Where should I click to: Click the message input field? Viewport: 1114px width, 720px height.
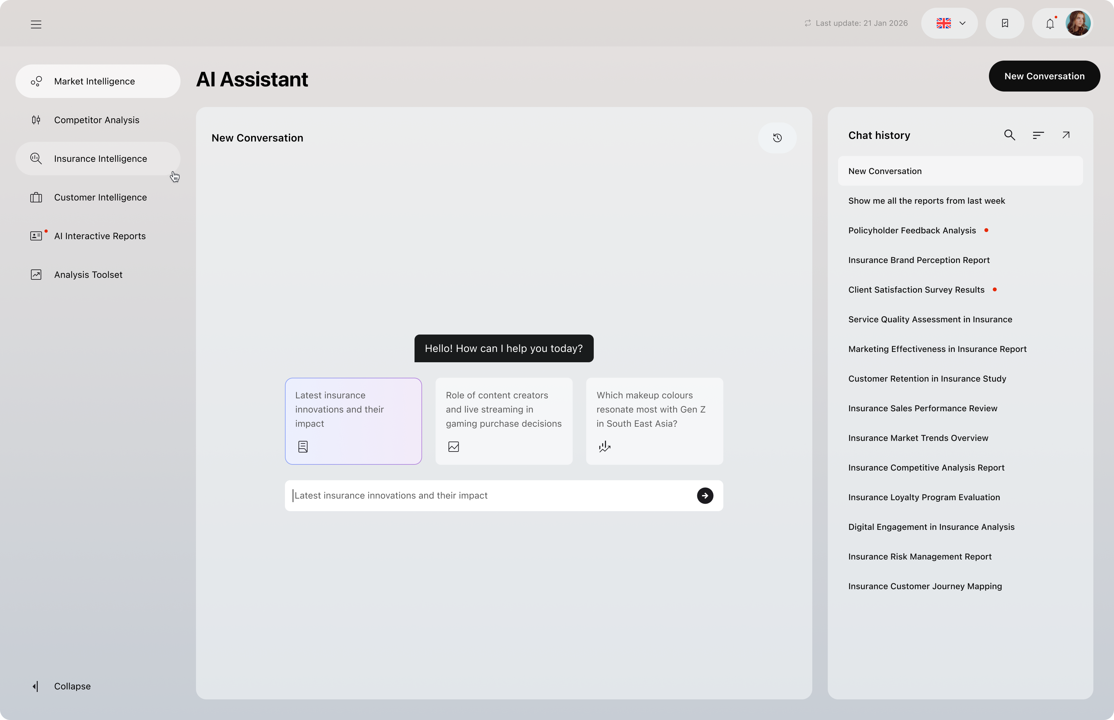coord(491,496)
